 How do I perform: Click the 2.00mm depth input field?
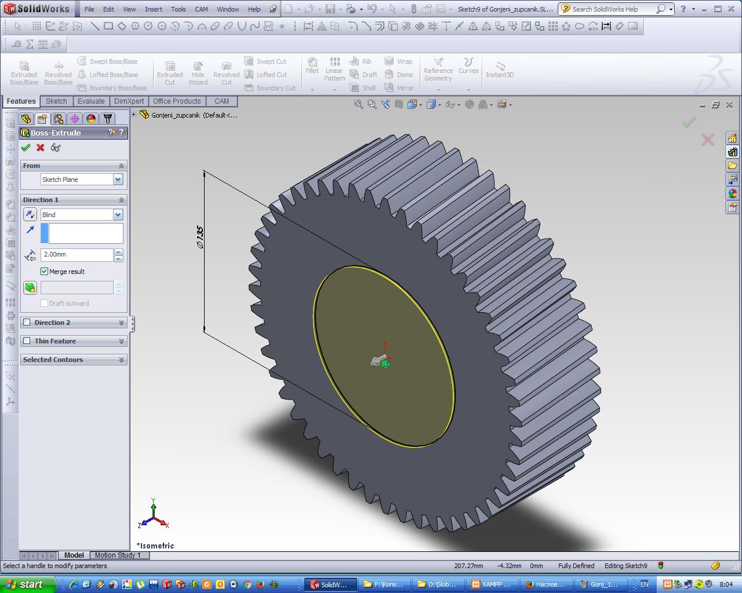[77, 255]
